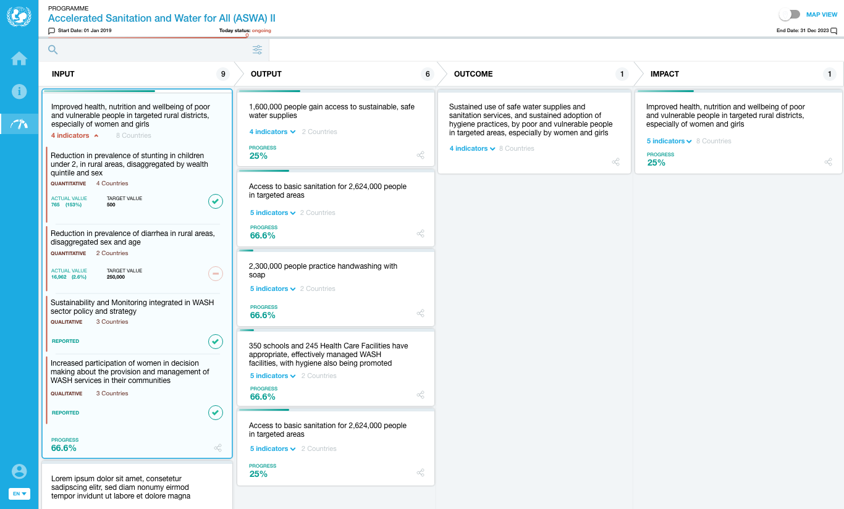
Task: Expand 5 indicators under 350 schools card
Action: [x=273, y=376]
